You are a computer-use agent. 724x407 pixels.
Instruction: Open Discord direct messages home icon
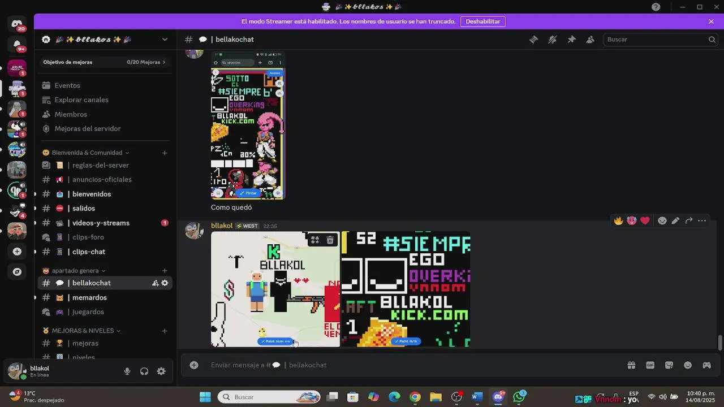coord(17,24)
